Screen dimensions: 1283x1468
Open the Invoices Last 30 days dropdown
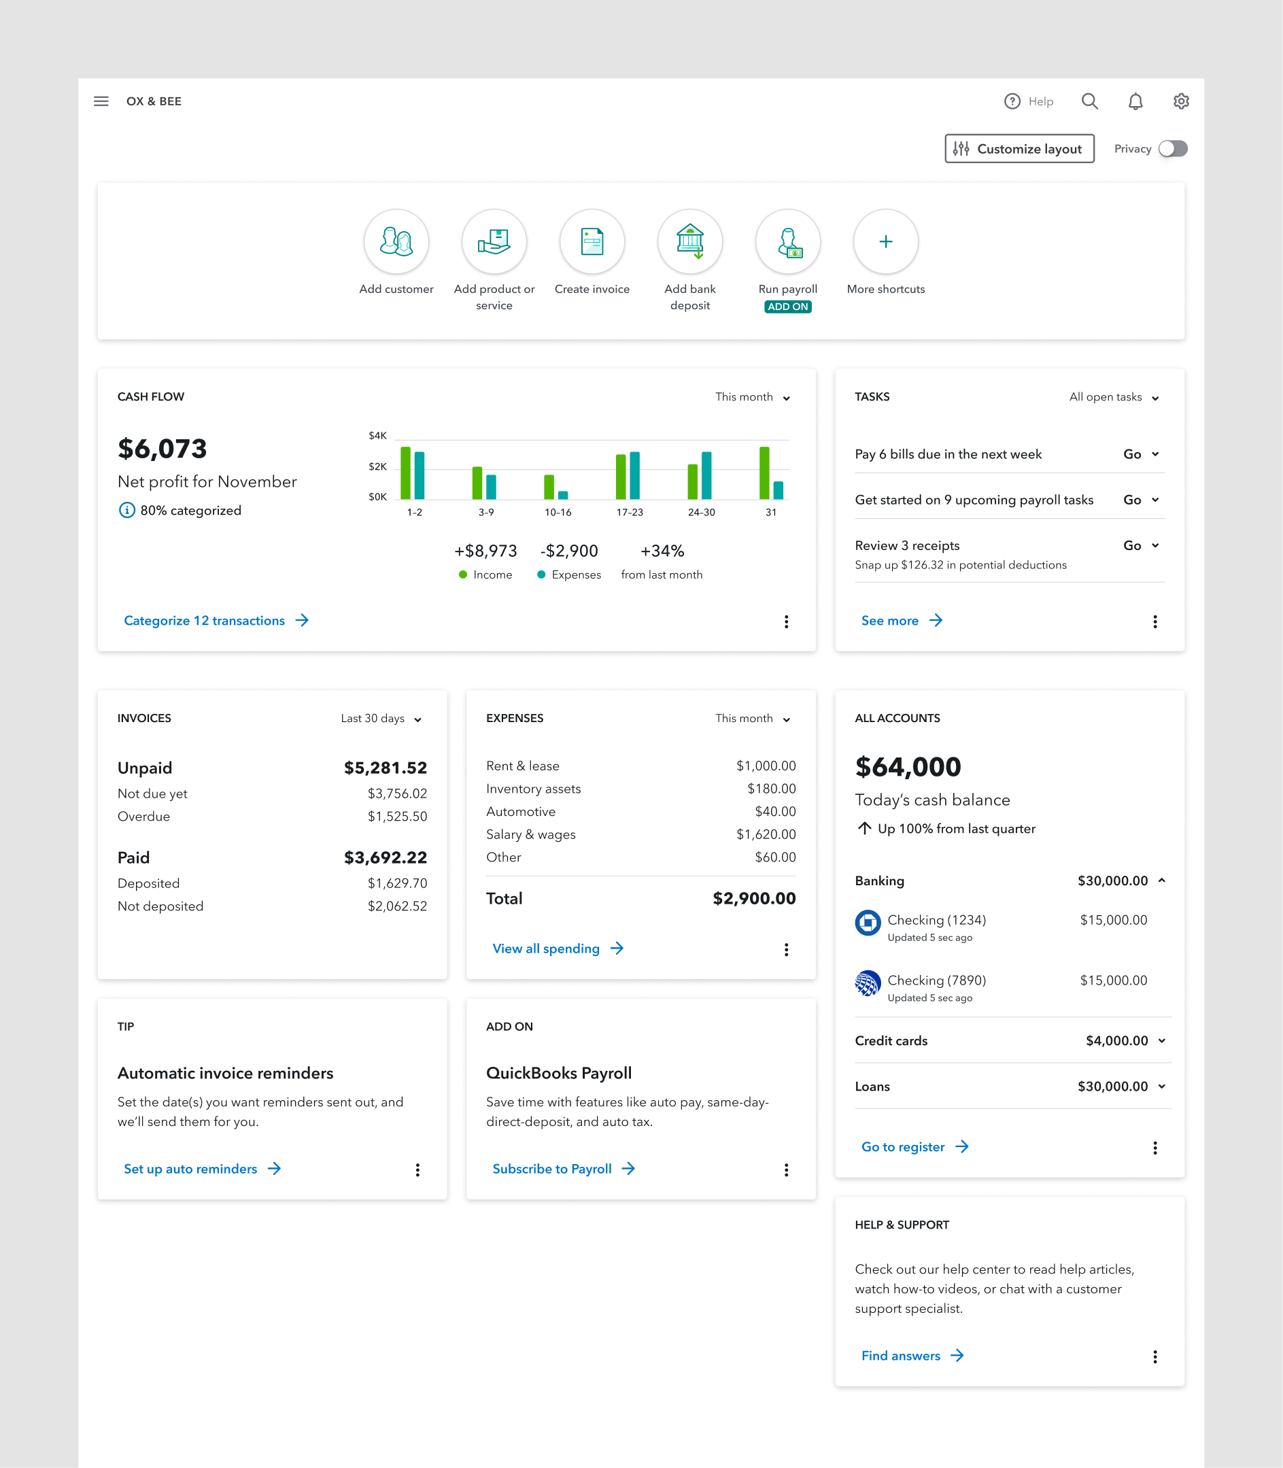click(x=381, y=718)
